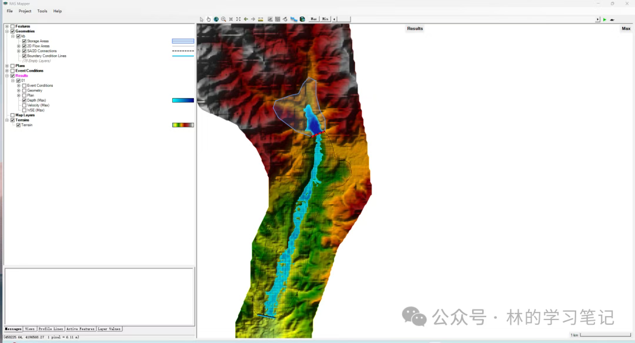Click the green play animation button

[x=604, y=19]
